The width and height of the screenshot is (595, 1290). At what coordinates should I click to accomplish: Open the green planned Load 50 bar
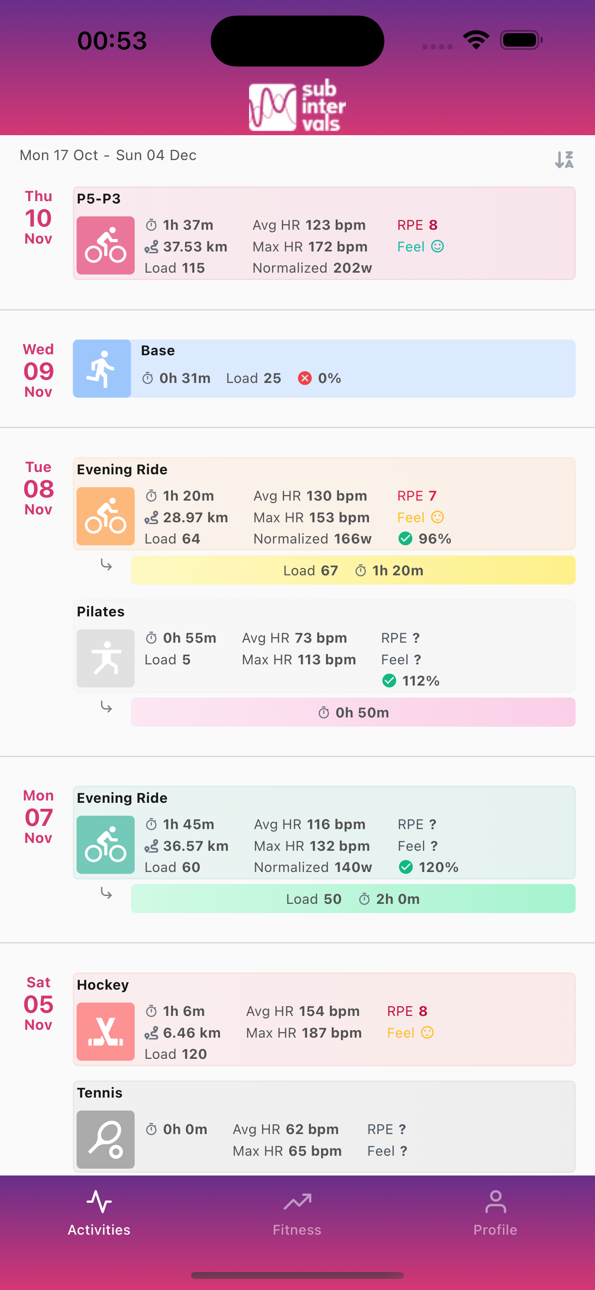pos(353,899)
